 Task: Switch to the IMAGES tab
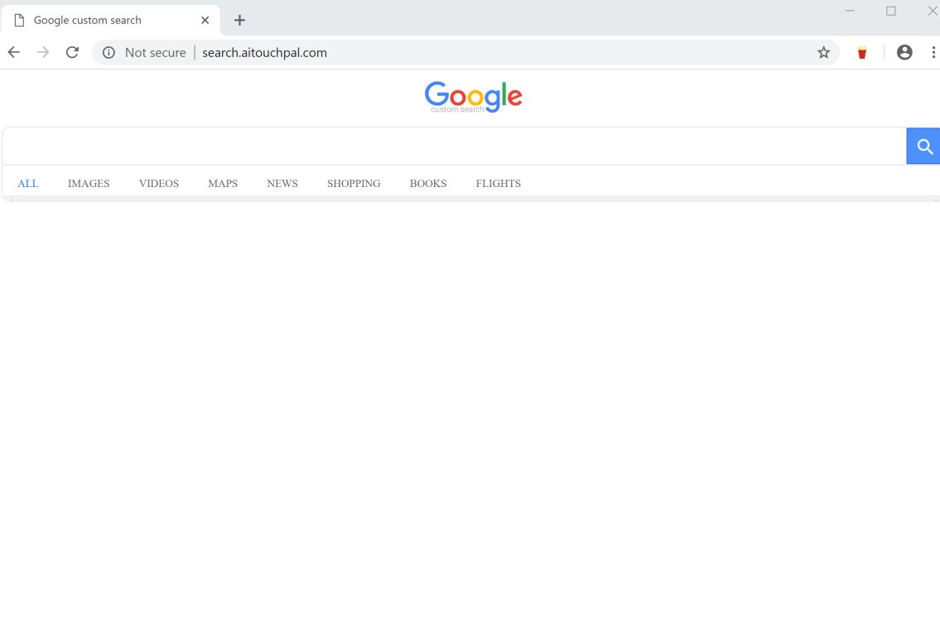click(89, 184)
